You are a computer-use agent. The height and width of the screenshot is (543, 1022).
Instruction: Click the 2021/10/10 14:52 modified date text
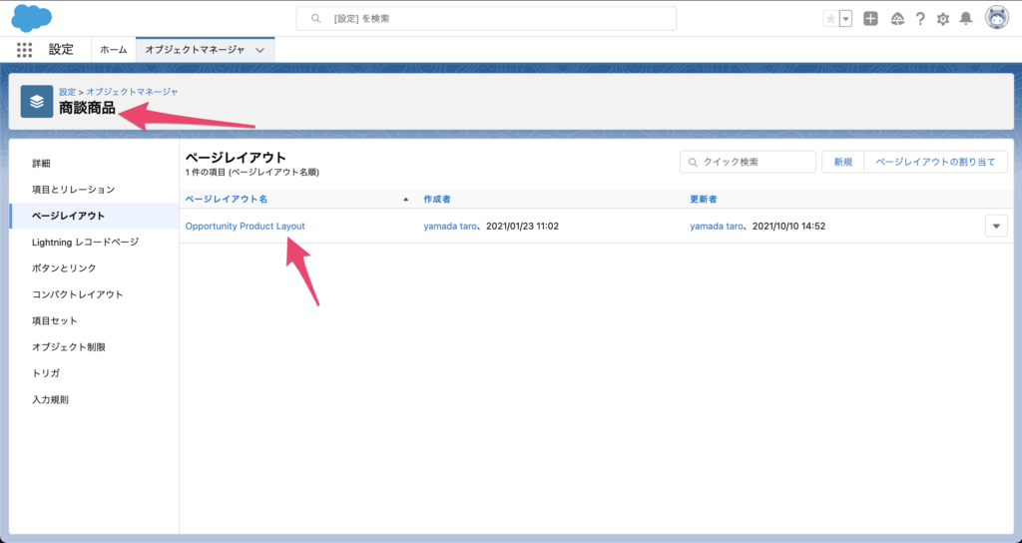click(788, 227)
